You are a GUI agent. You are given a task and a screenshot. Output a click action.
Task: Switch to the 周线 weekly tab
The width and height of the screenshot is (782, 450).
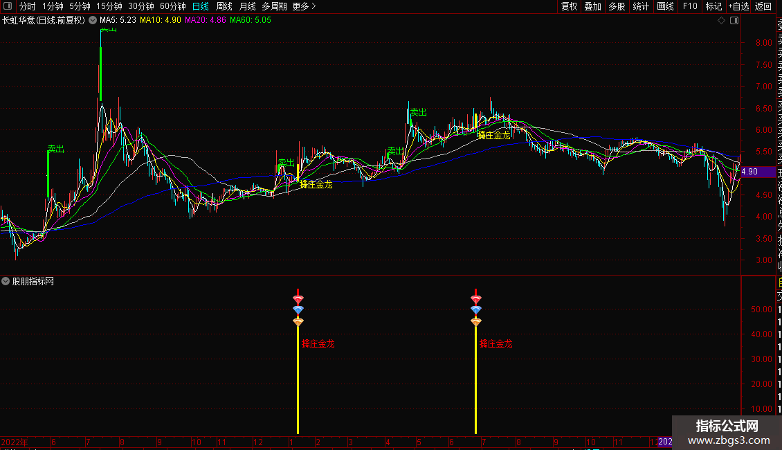224,6
